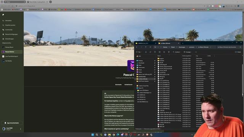Open Aktuelles in the Patreon sidebar

coord(8,21)
